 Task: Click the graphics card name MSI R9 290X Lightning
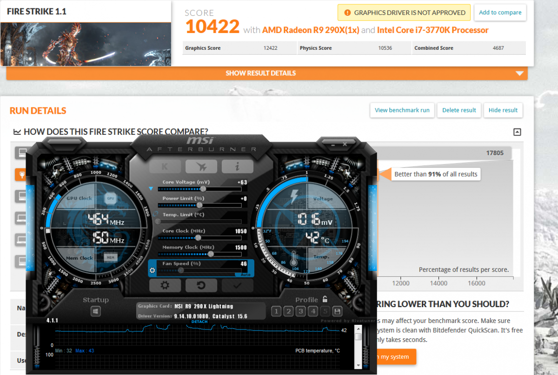(204, 306)
